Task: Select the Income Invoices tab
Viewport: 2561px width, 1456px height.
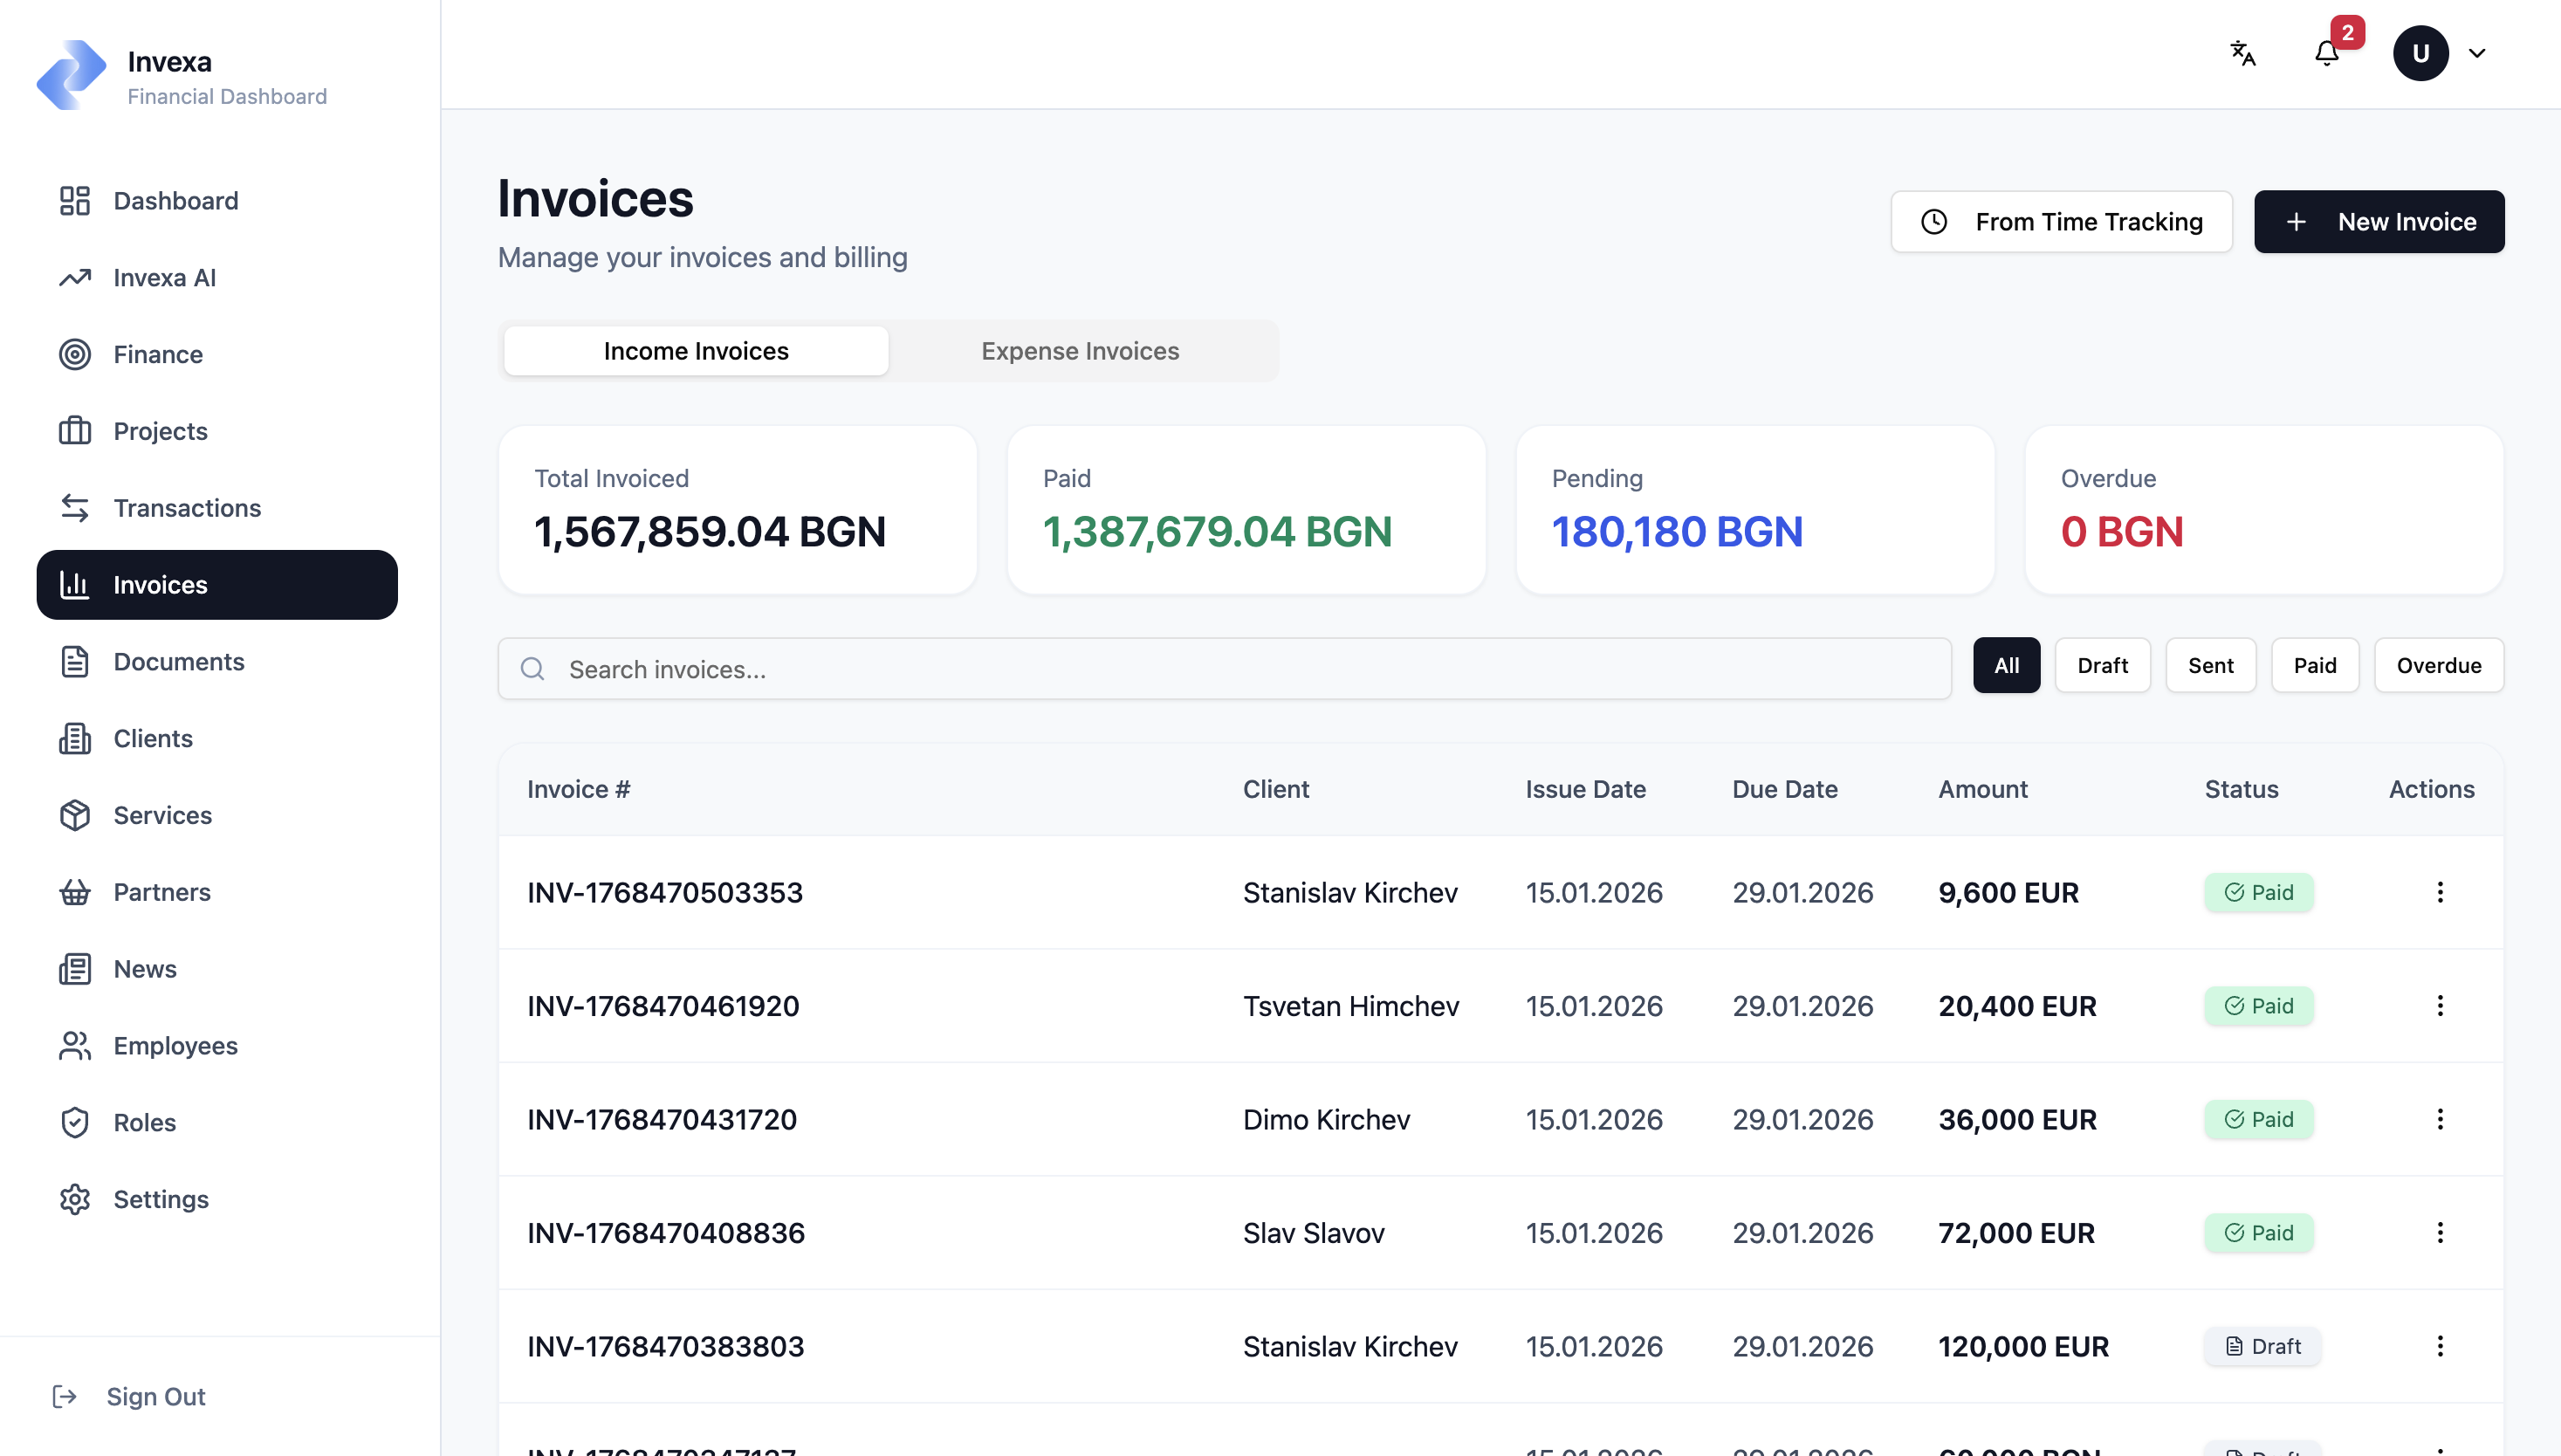Action: (696, 351)
